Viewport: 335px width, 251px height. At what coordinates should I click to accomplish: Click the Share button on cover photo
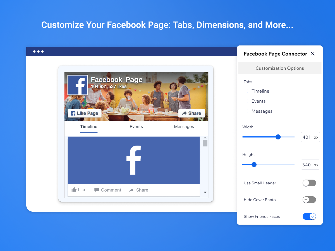(192, 113)
